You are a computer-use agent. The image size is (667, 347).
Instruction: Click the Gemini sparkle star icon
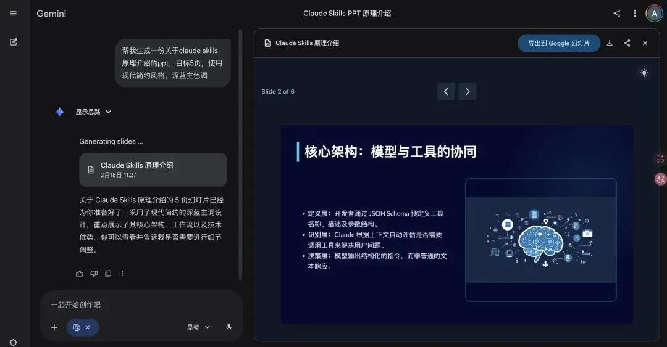click(59, 112)
